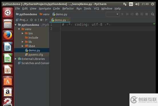This screenshot has width=158, height=106.
Task: Open the Tools menu
Action: point(88,9)
